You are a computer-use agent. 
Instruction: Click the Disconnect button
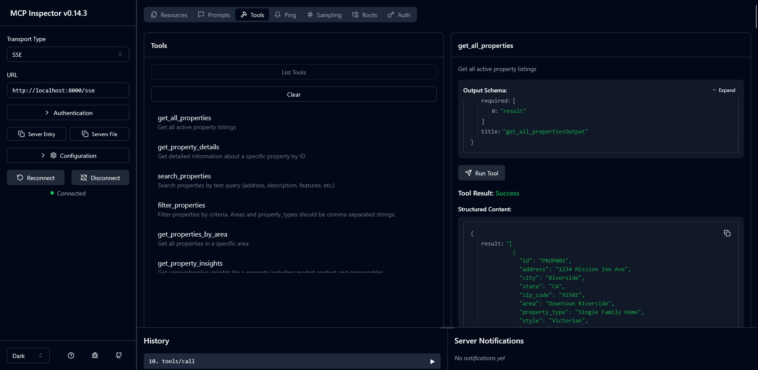click(x=100, y=178)
